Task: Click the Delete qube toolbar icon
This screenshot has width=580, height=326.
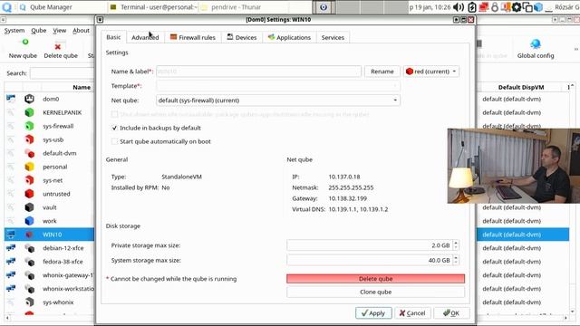Action: pos(58,46)
